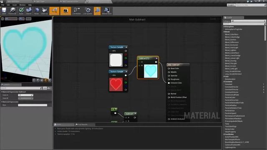Select the custom mesh preview icon

point(50,80)
